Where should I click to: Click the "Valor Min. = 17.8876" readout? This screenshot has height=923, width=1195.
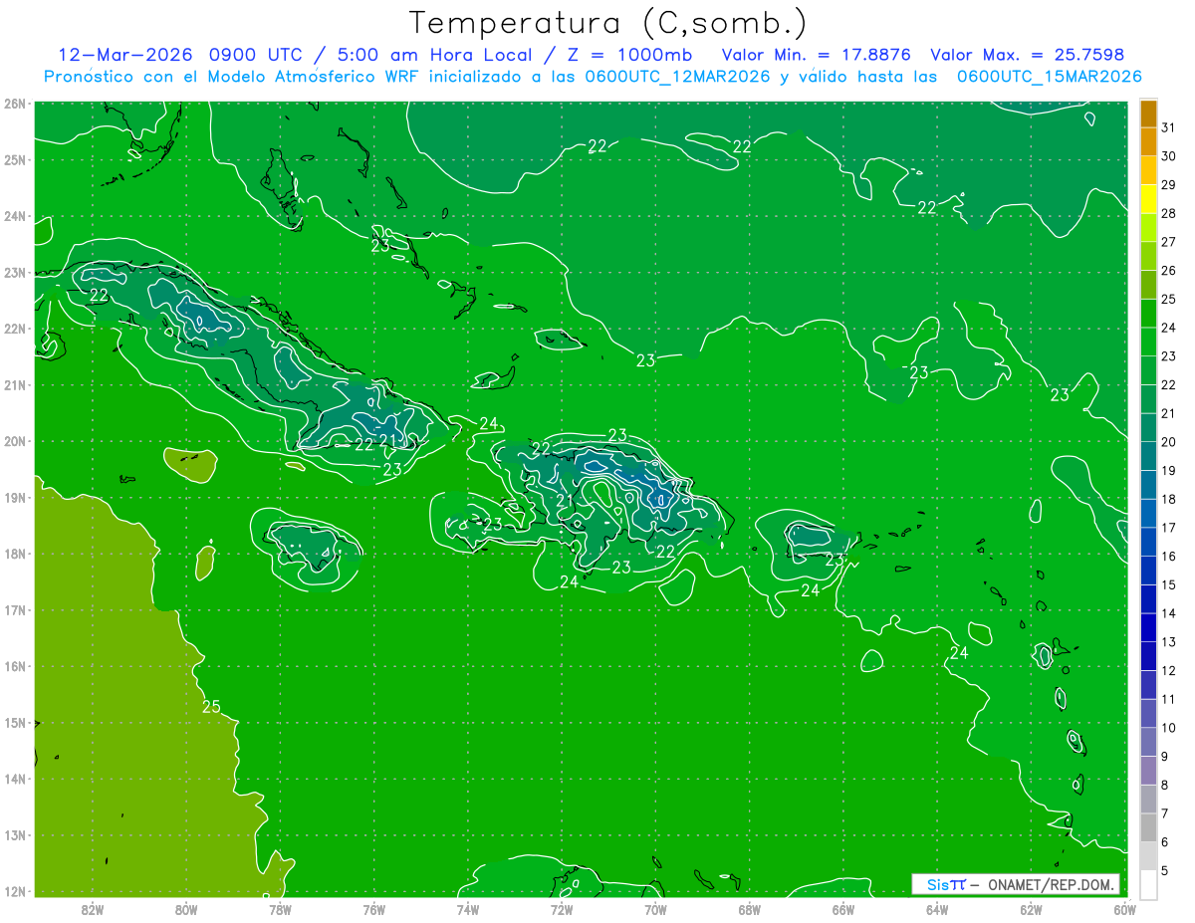pos(817,55)
